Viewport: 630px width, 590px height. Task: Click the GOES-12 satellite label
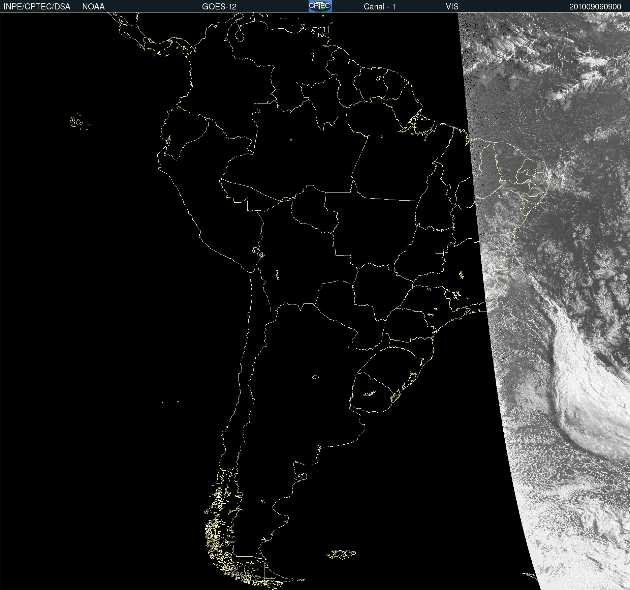(x=219, y=7)
